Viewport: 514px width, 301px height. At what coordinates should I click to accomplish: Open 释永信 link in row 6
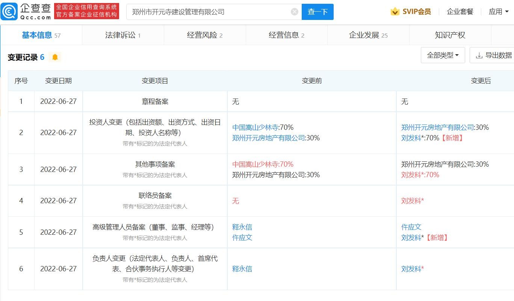click(242, 269)
